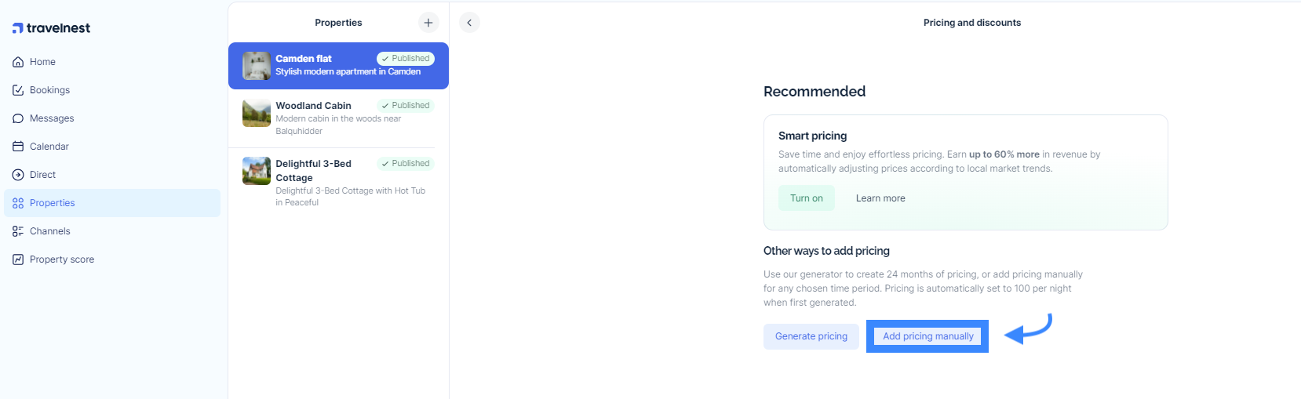The width and height of the screenshot is (1301, 399).
Task: Click Add pricing manually button
Action: (x=927, y=336)
